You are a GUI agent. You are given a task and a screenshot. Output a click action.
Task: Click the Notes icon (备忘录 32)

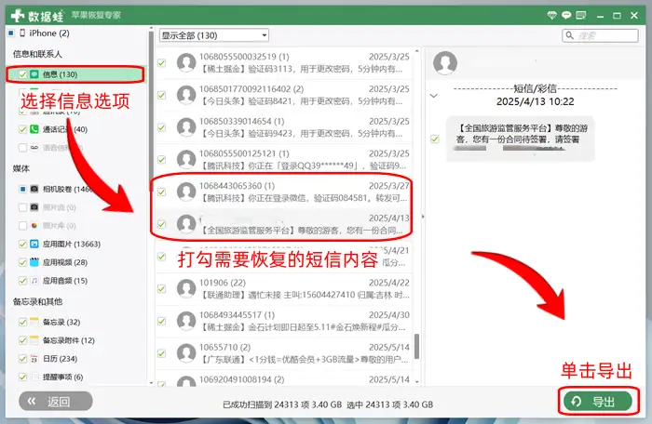[34, 322]
